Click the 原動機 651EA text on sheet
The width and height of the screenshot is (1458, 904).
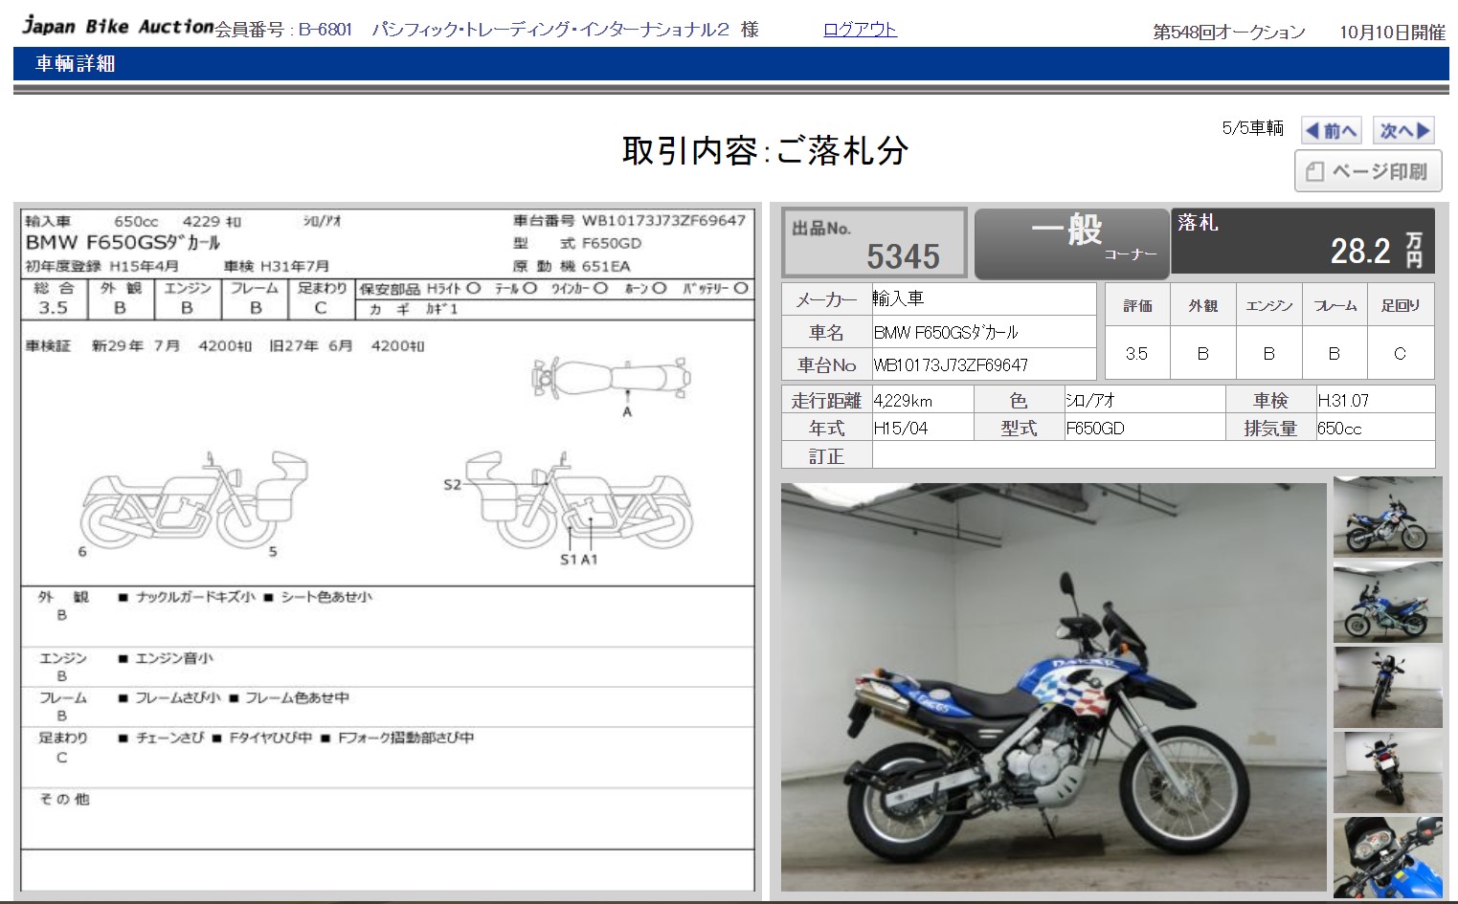572,266
